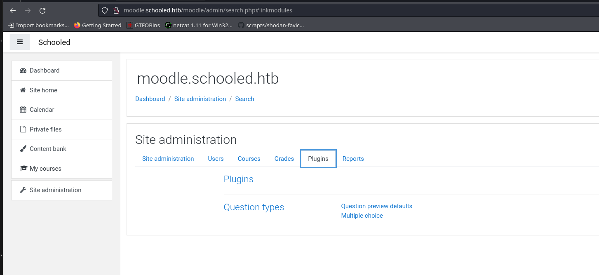
Task: Click the Calendar icon in sidebar
Action: pos(23,110)
